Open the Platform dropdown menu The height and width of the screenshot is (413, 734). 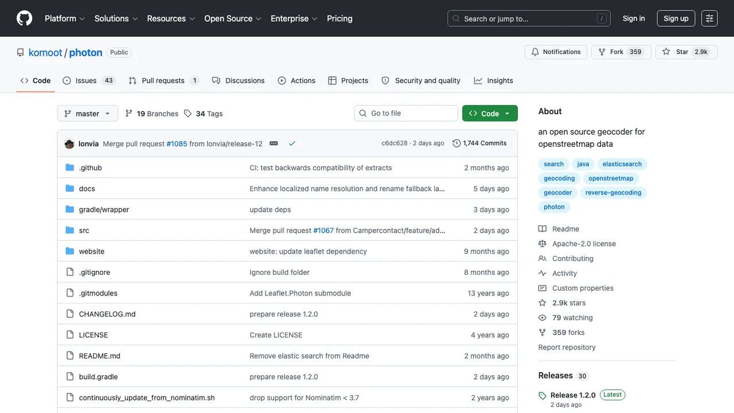pos(65,18)
